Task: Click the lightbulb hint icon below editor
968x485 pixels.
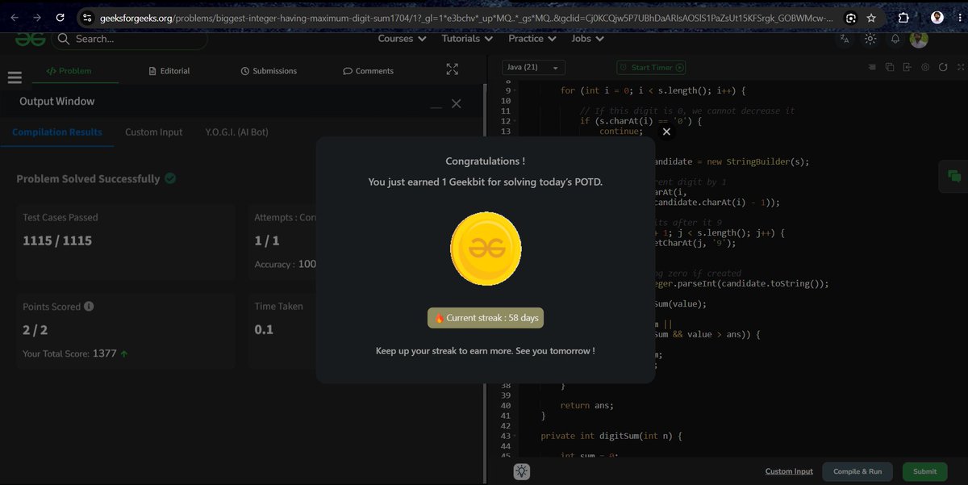Action: 522,471
